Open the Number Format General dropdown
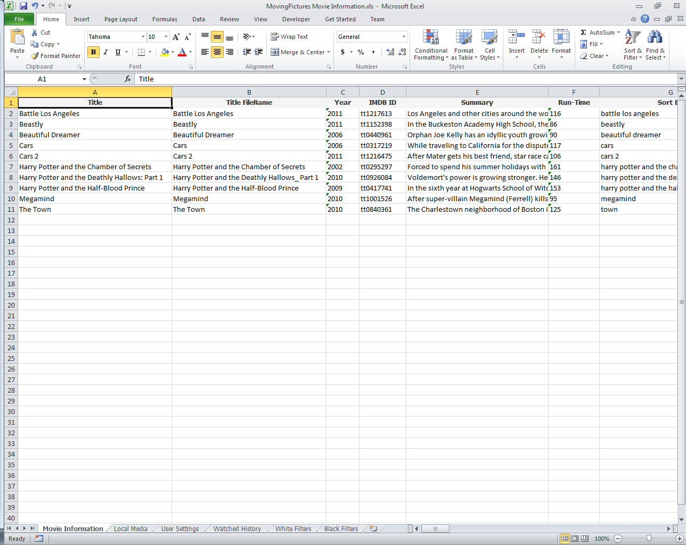The image size is (686, 545). point(404,37)
